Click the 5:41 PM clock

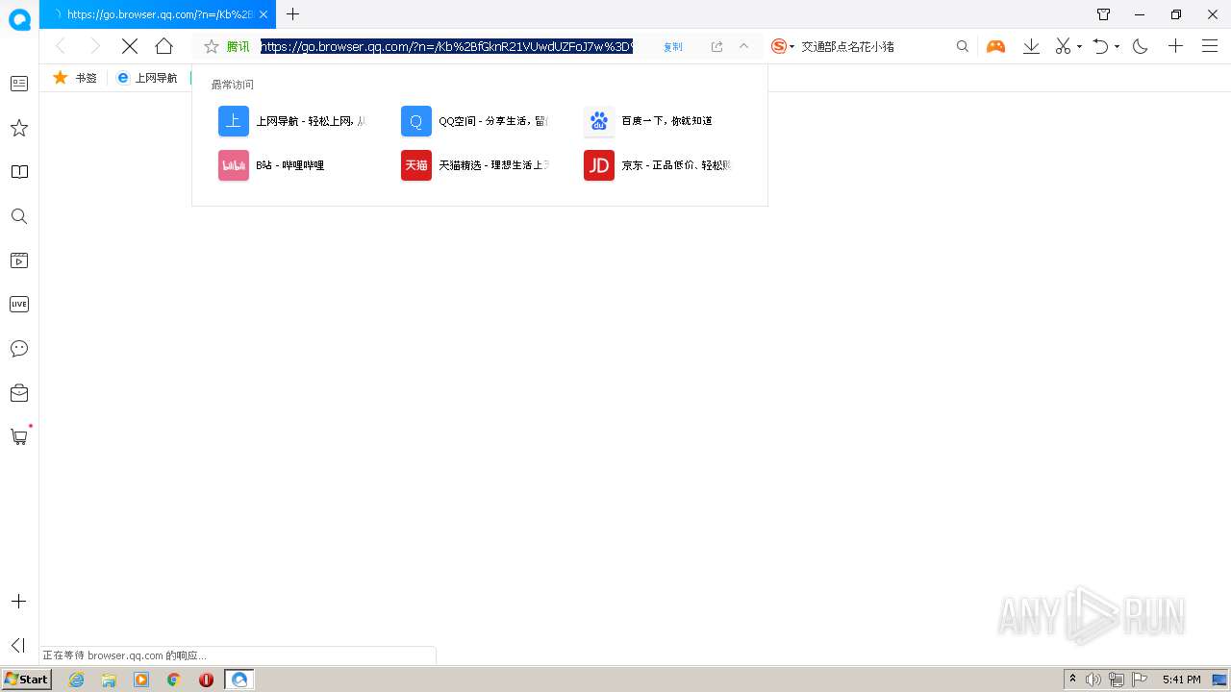[1181, 680]
